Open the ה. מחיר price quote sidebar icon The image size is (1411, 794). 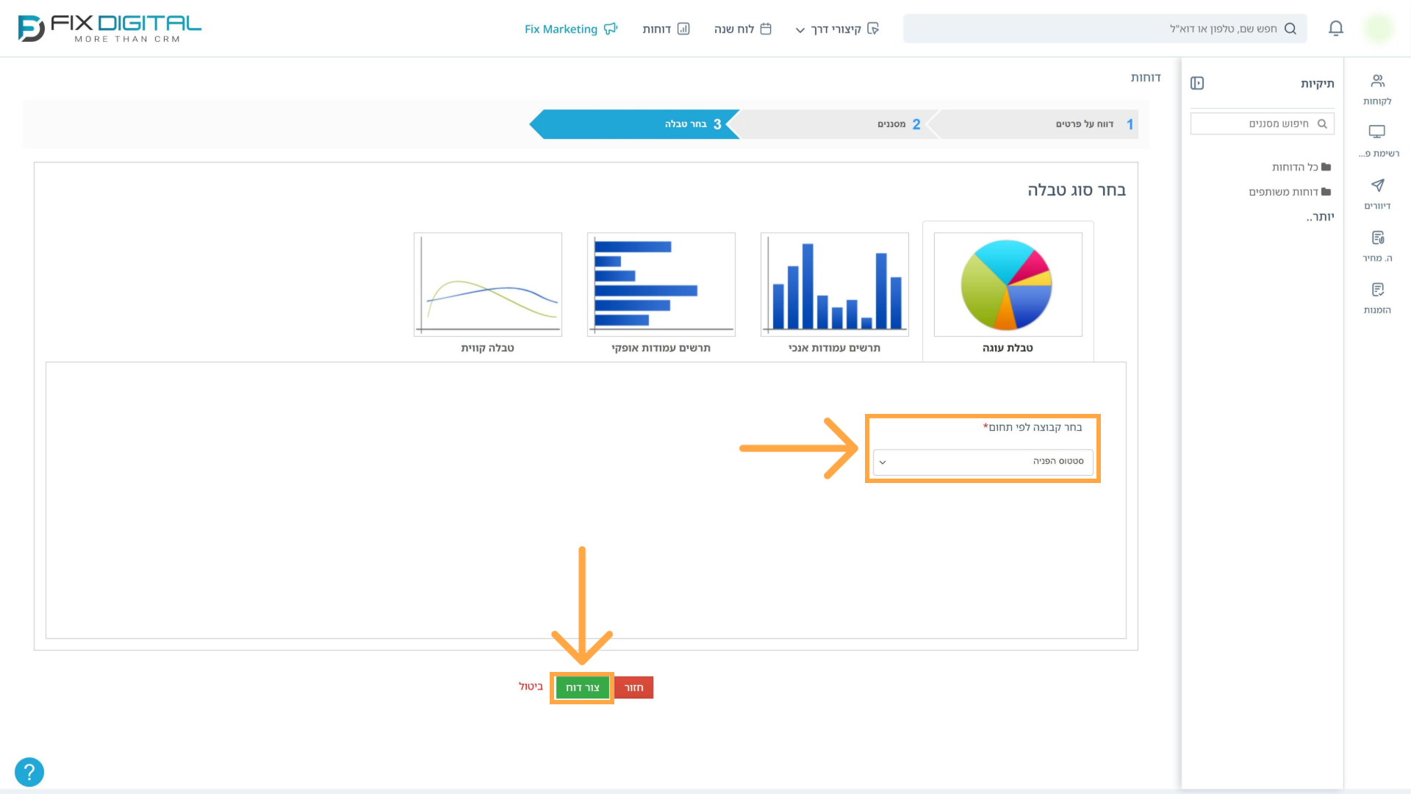click(x=1378, y=237)
